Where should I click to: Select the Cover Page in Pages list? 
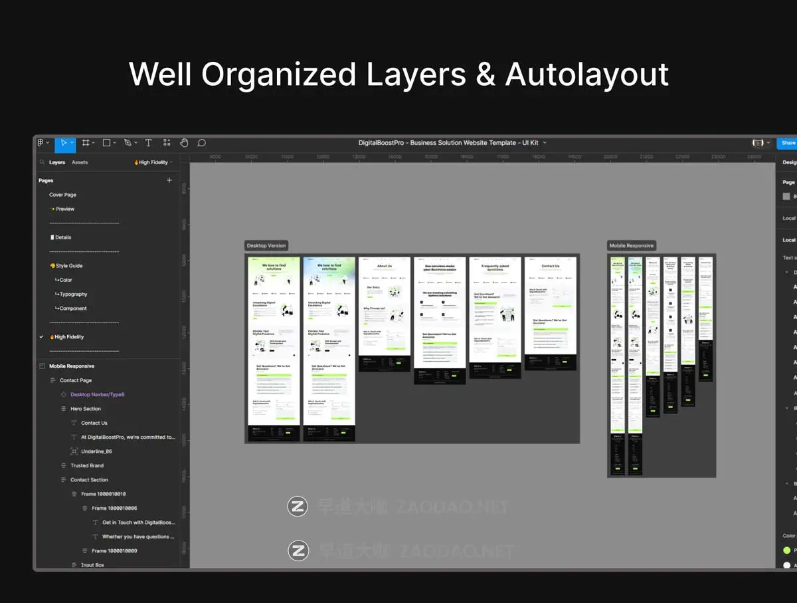tap(62, 194)
